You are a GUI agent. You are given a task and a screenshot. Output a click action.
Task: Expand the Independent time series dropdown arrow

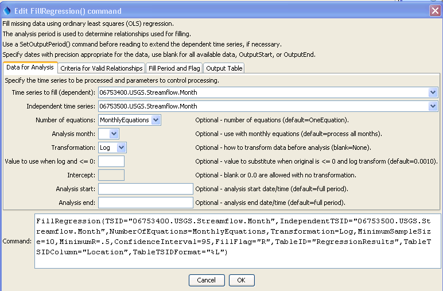433,106
